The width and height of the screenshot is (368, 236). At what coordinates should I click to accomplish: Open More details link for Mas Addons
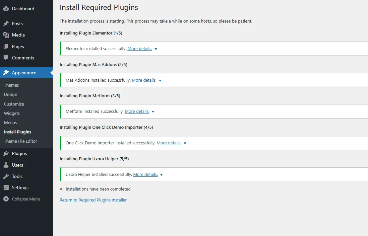tap(144, 80)
